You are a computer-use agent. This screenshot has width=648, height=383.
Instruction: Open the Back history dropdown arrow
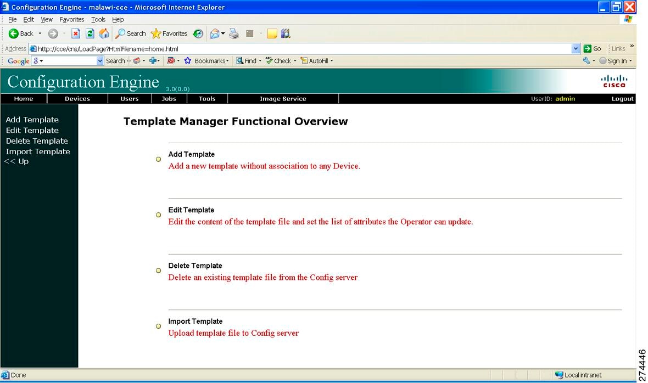click(x=40, y=33)
